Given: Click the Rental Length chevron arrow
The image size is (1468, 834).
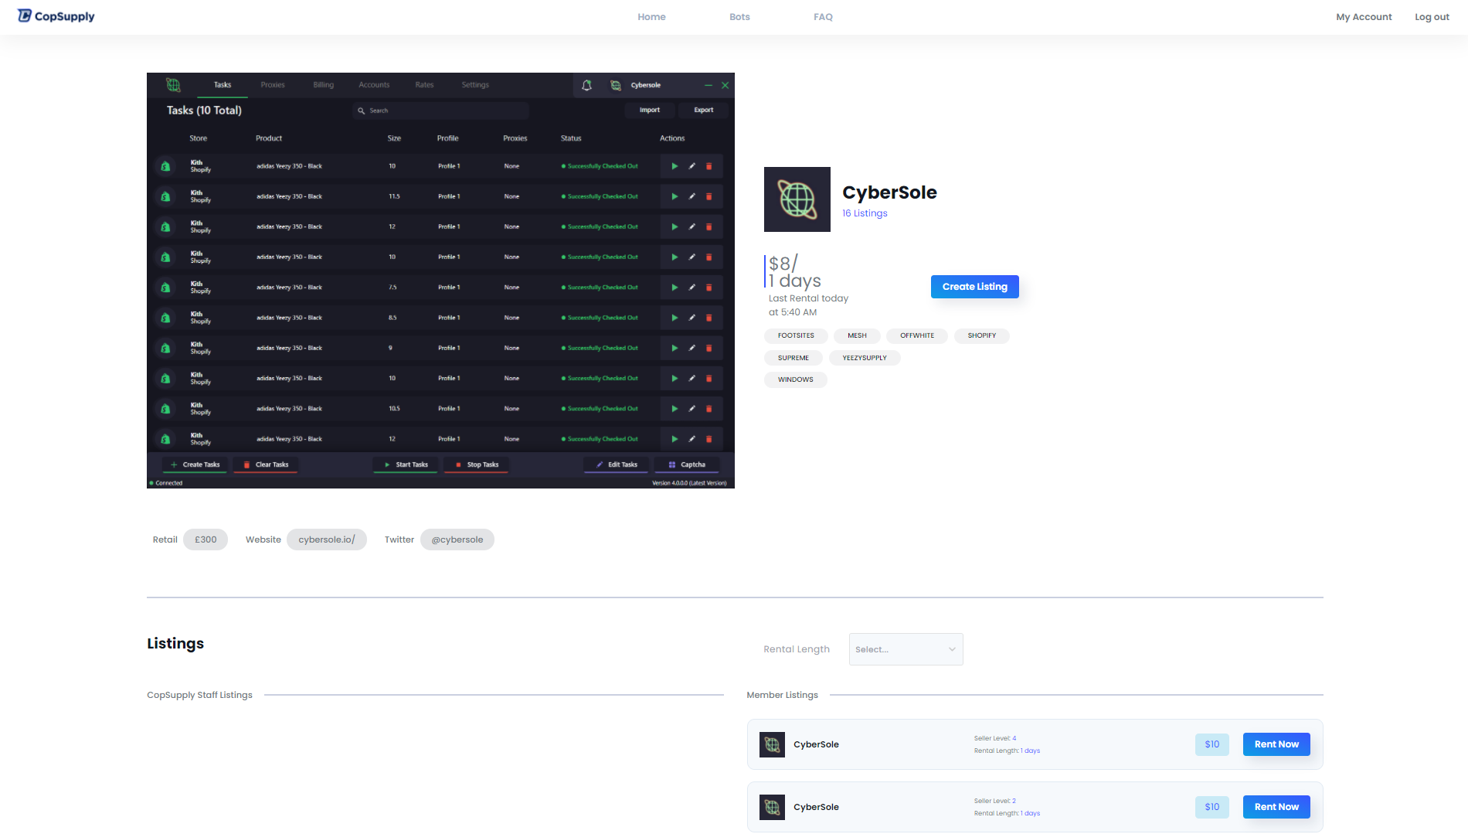Looking at the screenshot, I should click(x=952, y=649).
